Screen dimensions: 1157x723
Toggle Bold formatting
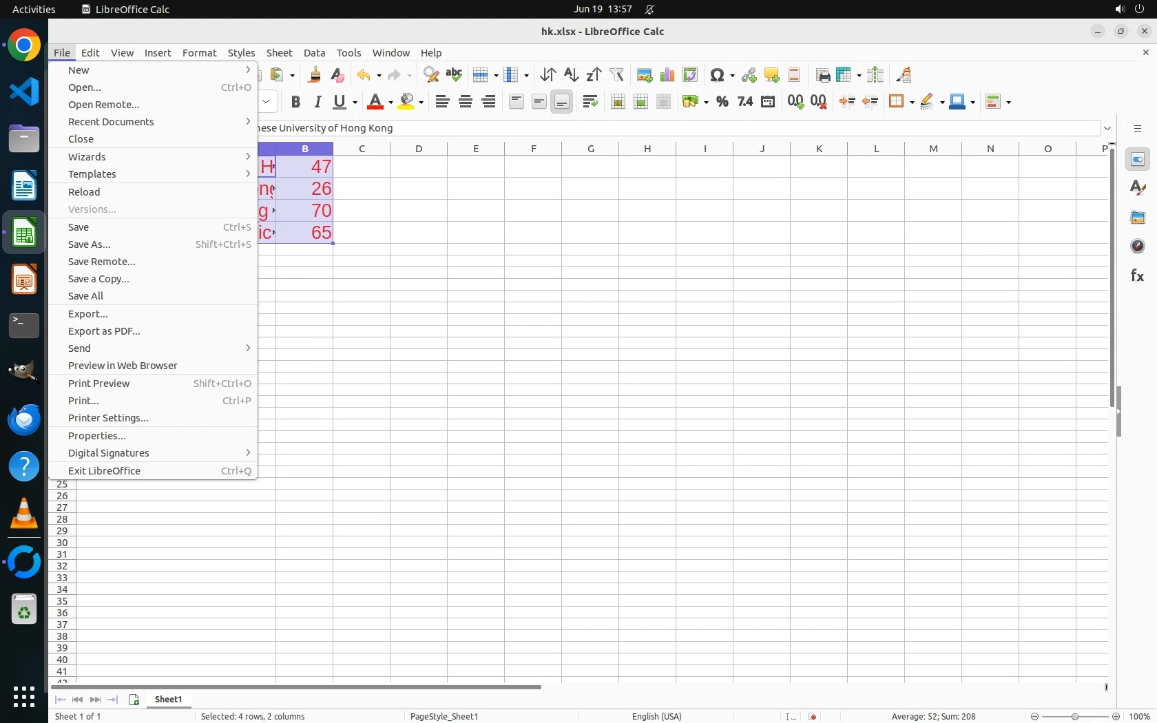pos(295,102)
